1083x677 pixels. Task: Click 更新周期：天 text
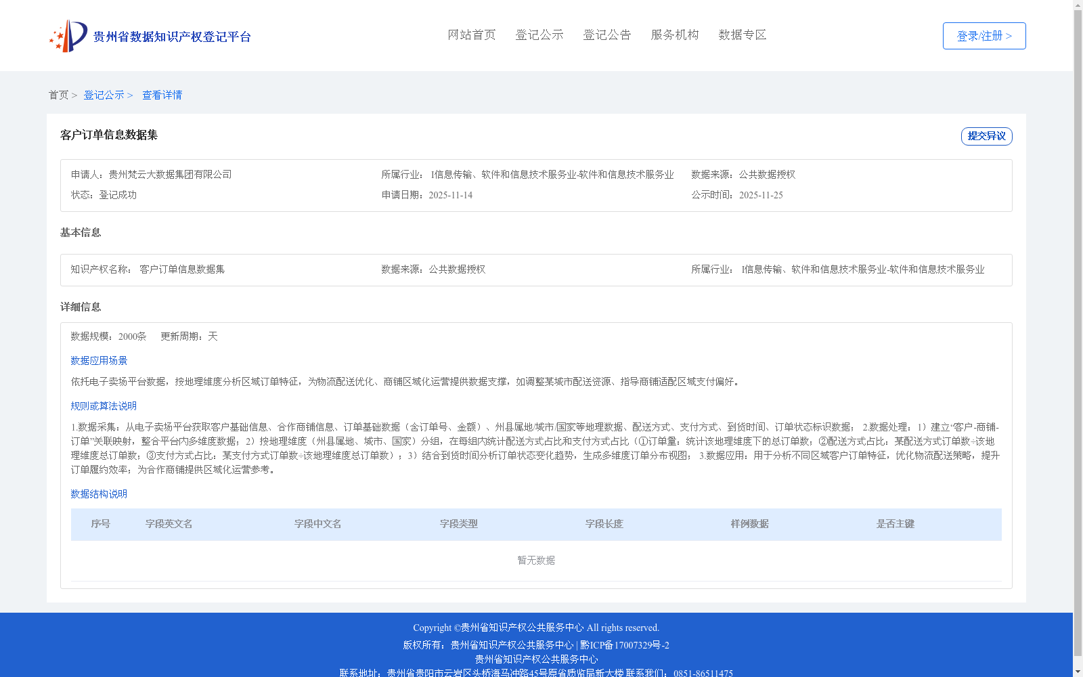tap(189, 336)
